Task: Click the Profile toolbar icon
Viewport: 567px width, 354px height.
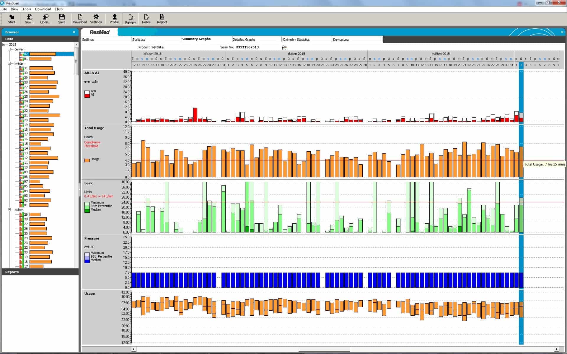Action: click(x=114, y=19)
